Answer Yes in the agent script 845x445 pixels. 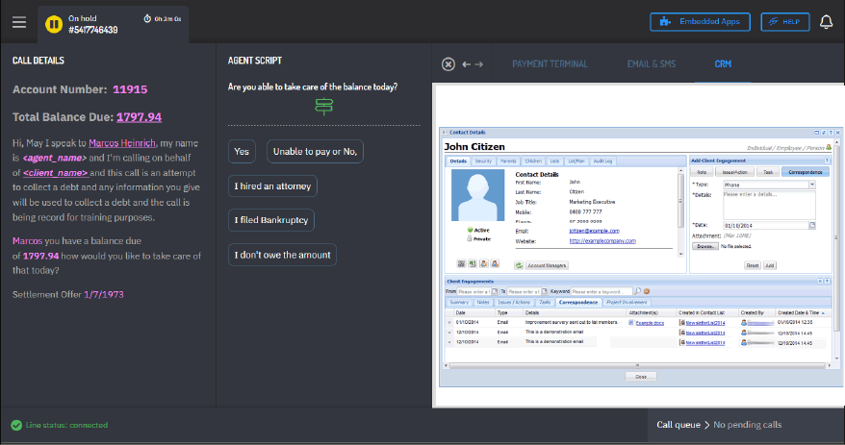(x=242, y=152)
